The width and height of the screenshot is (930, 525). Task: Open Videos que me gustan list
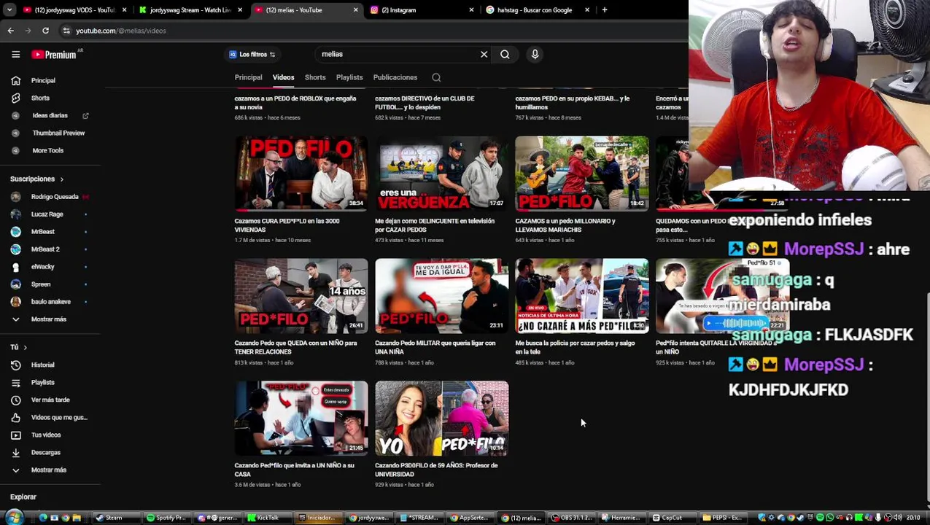58,418
